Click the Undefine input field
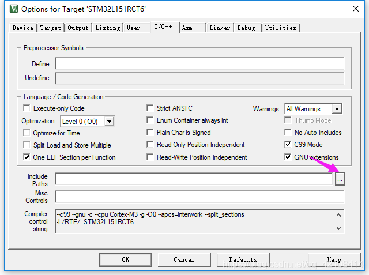This screenshot has height=275, width=369. click(199, 78)
